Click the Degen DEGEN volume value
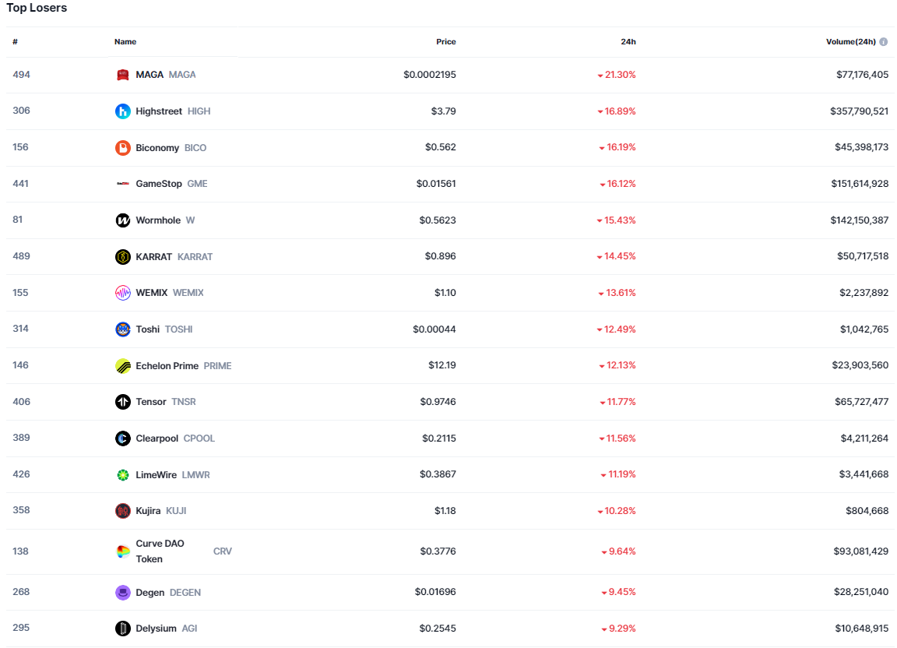Screen dimensions: 897x648 (x=860, y=592)
